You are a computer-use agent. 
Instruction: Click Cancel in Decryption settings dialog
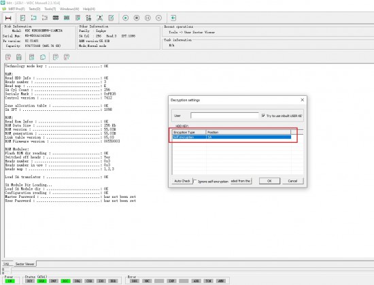point(292,181)
